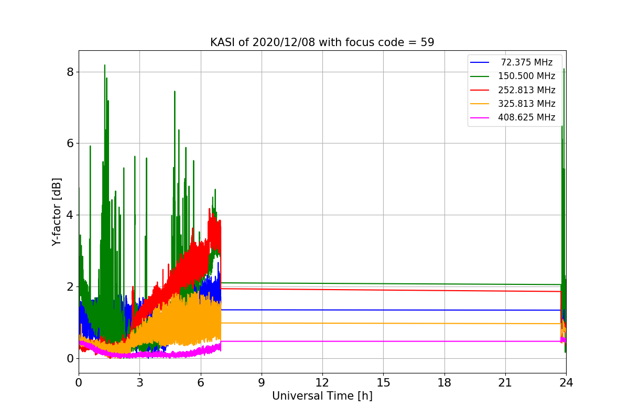Click the Y-factor [dB] axis label
The height and width of the screenshot is (419, 629).
coord(57,212)
